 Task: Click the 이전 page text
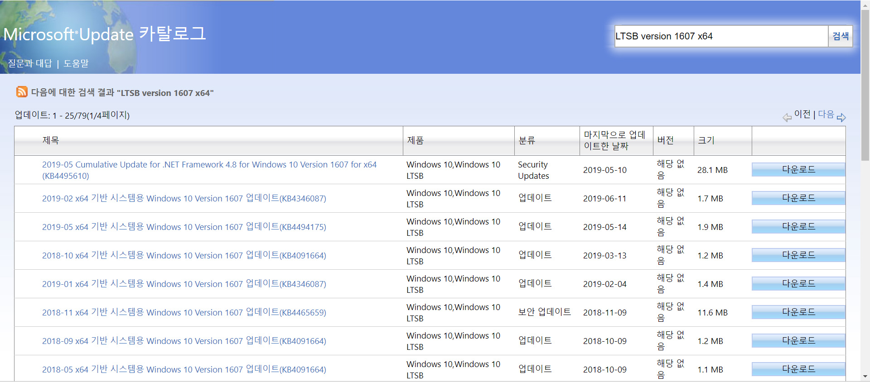(x=802, y=115)
